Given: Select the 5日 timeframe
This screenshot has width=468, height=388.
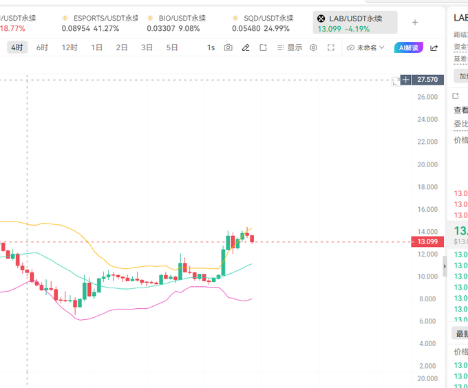Looking at the screenshot, I should coord(172,47).
